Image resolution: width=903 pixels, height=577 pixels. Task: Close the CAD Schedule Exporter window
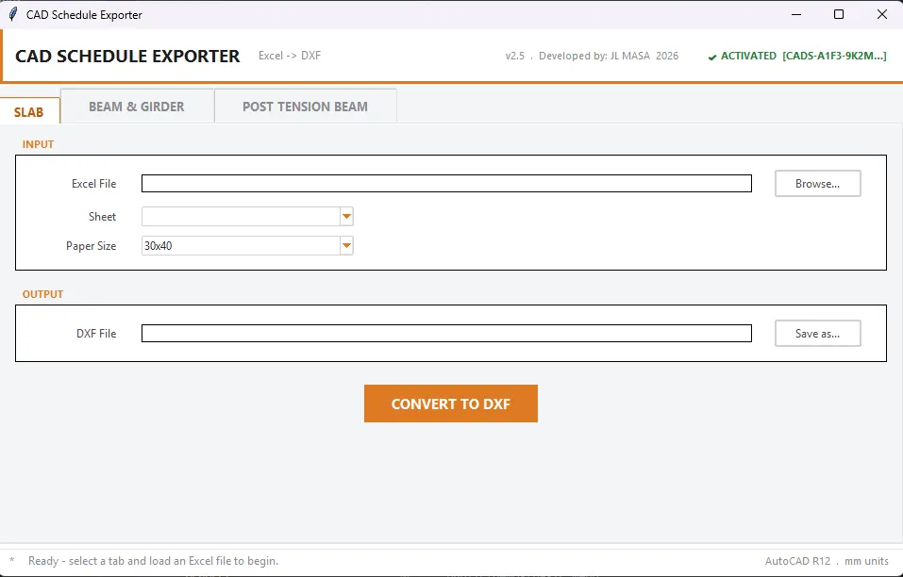click(881, 14)
